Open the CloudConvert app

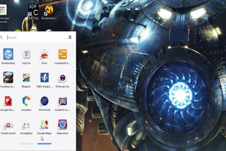[8, 125]
